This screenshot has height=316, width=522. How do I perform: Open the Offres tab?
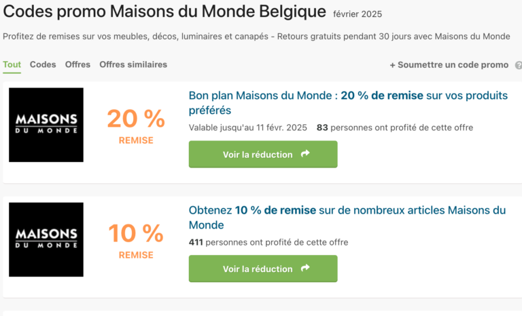click(x=77, y=64)
